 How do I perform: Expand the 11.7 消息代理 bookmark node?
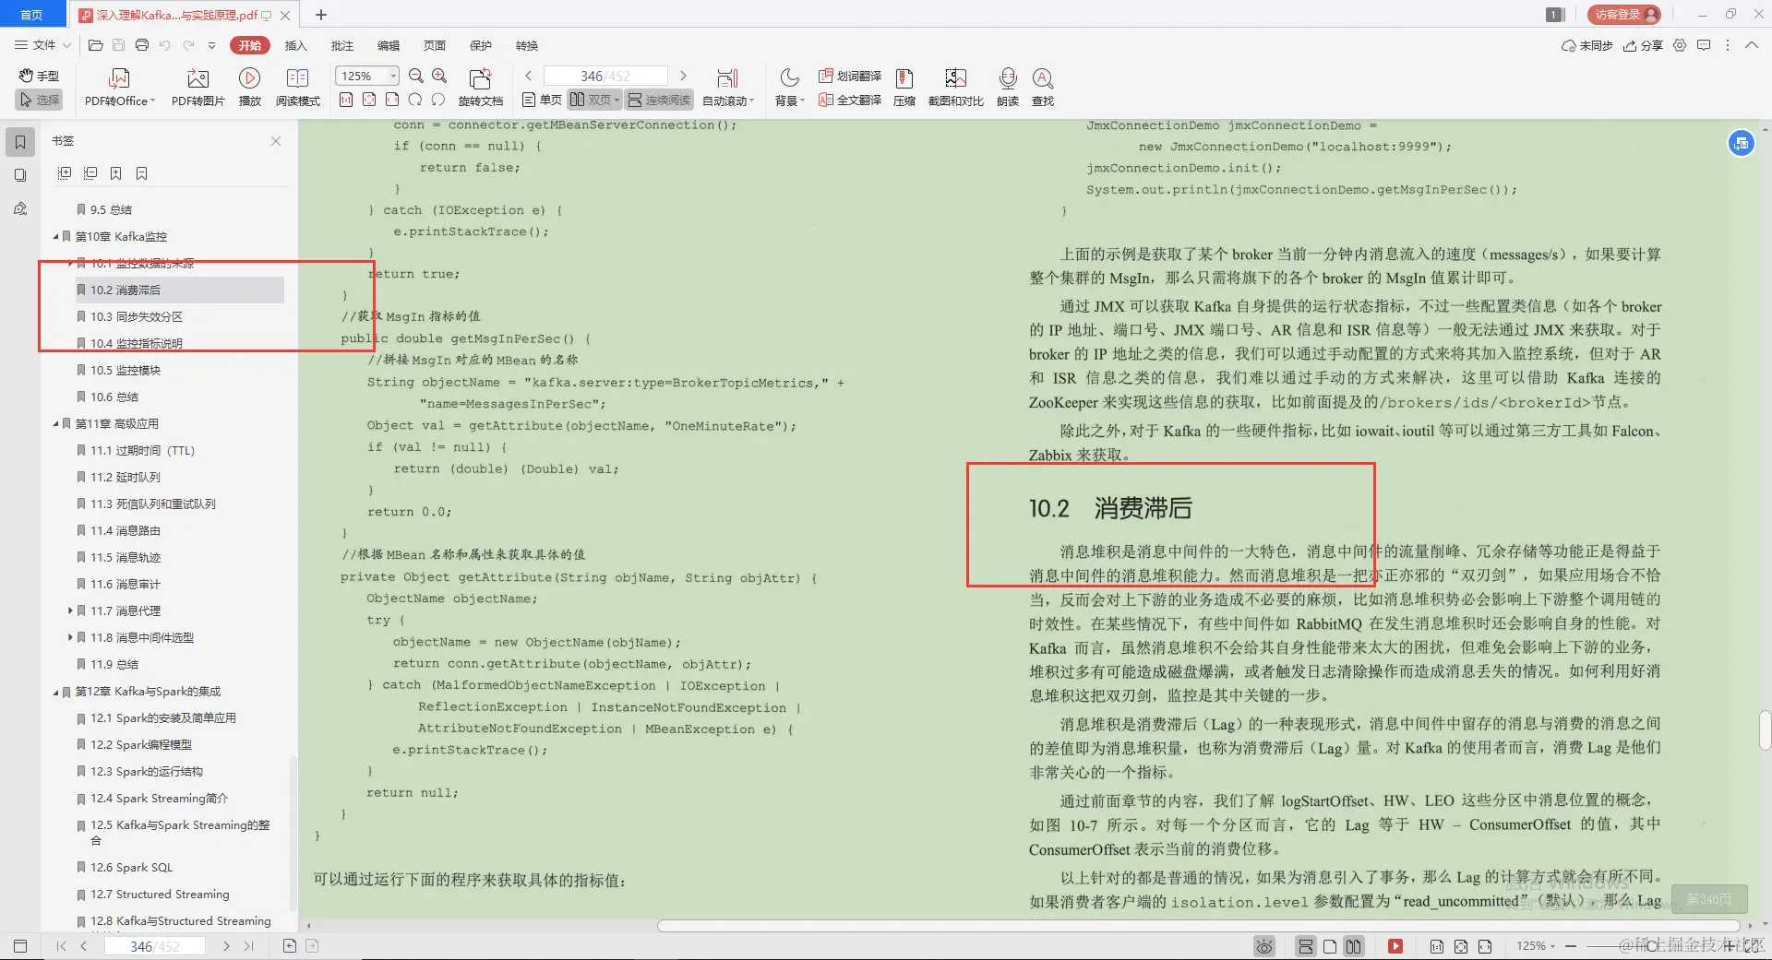(x=71, y=610)
